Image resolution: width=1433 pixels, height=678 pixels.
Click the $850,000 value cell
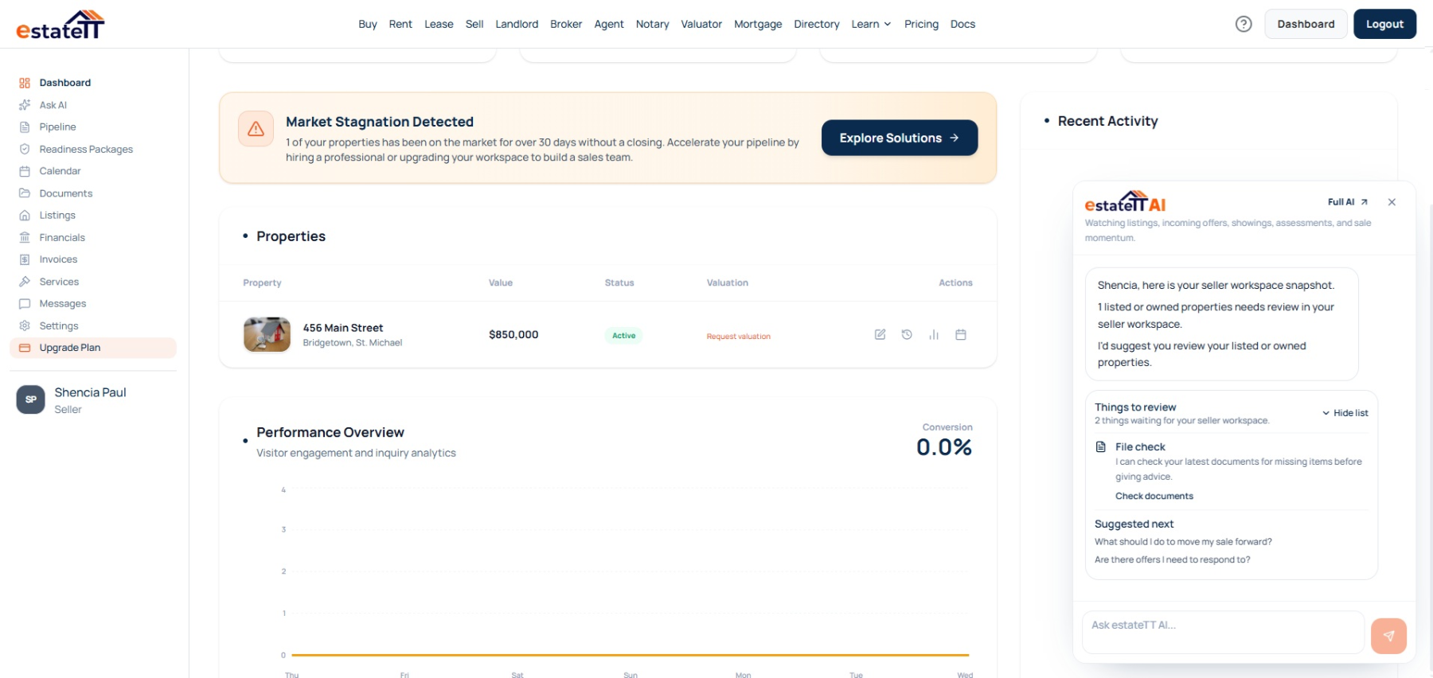513,335
